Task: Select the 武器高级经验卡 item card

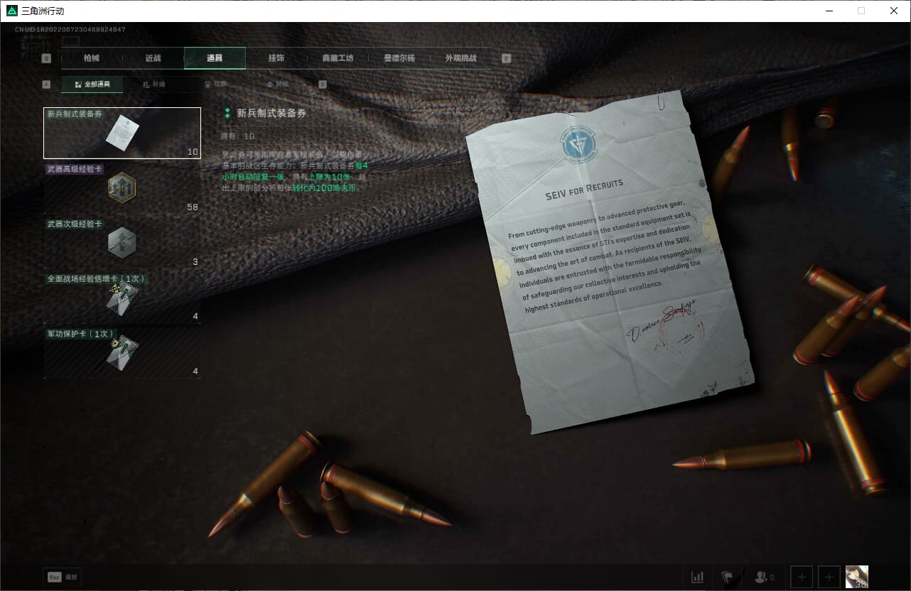Action: coord(122,188)
